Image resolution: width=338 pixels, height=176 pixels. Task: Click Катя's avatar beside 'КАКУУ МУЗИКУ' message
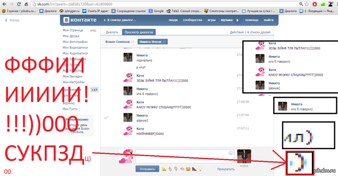128,104
